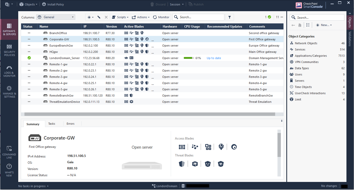Click the biohazard Threat Emulation blade icon
Screen dimensions: 354x190
[221, 164]
